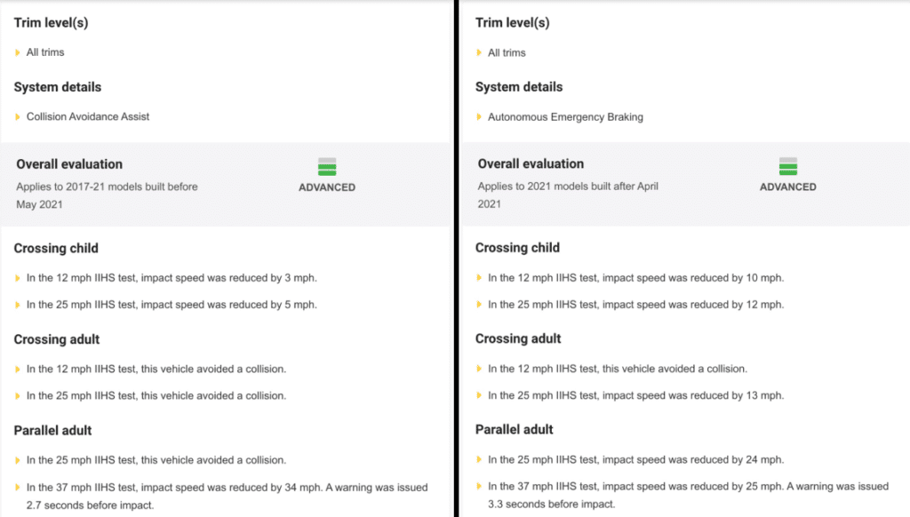Click the left ADVANCED rating bars icon
The image size is (910, 517).
click(x=327, y=166)
